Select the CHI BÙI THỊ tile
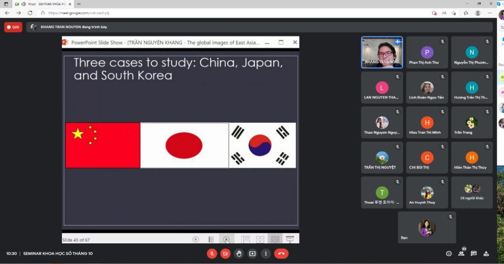 (x=427, y=158)
